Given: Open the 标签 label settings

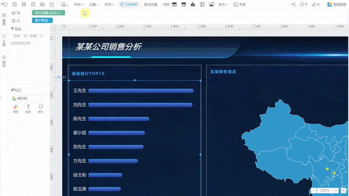Looking at the screenshot, I should [x=28, y=108].
